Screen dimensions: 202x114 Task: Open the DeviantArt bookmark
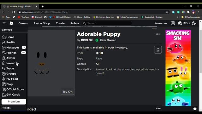pyautogui.click(x=152, y=17)
